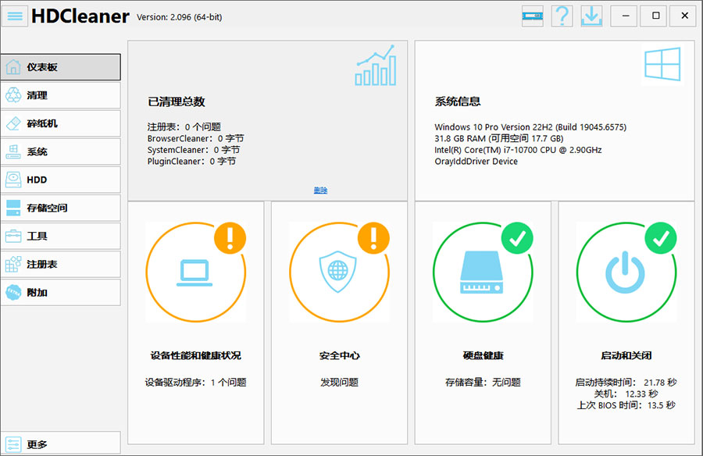This screenshot has width=703, height=456.
Task: Click warning badge on 安全中心 tile
Action: (373, 238)
